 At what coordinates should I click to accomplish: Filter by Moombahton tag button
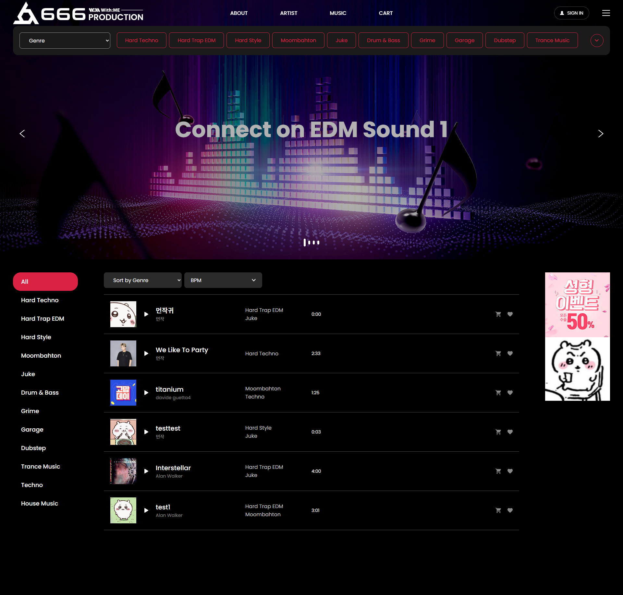(298, 40)
